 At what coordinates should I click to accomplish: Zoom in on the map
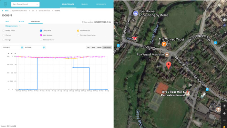pyautogui.click(x=224, y=113)
